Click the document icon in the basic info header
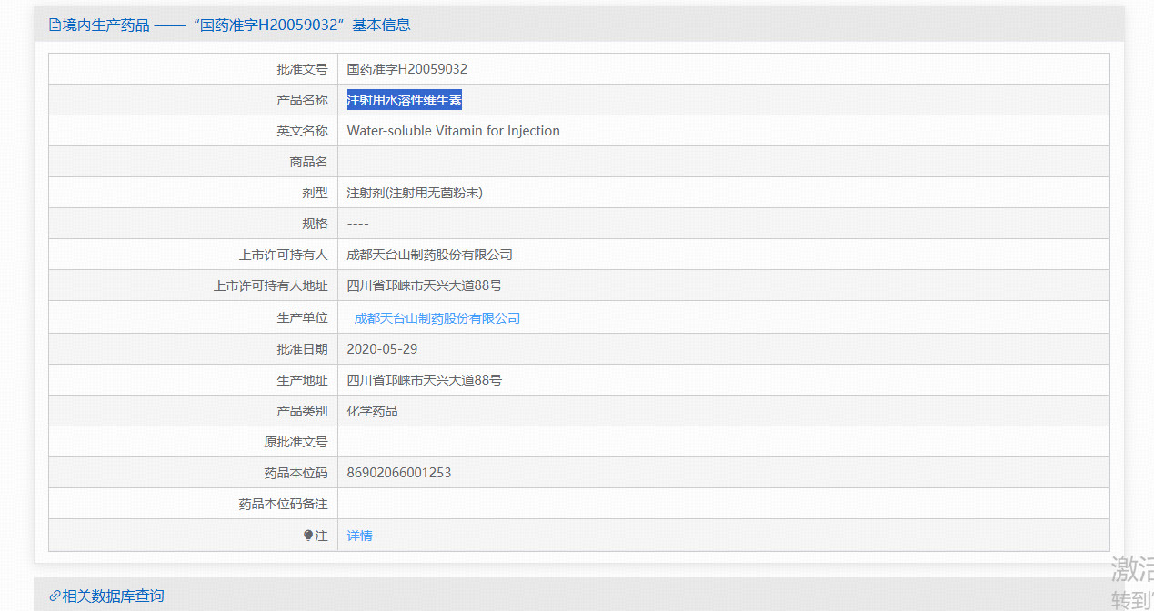 coord(55,25)
